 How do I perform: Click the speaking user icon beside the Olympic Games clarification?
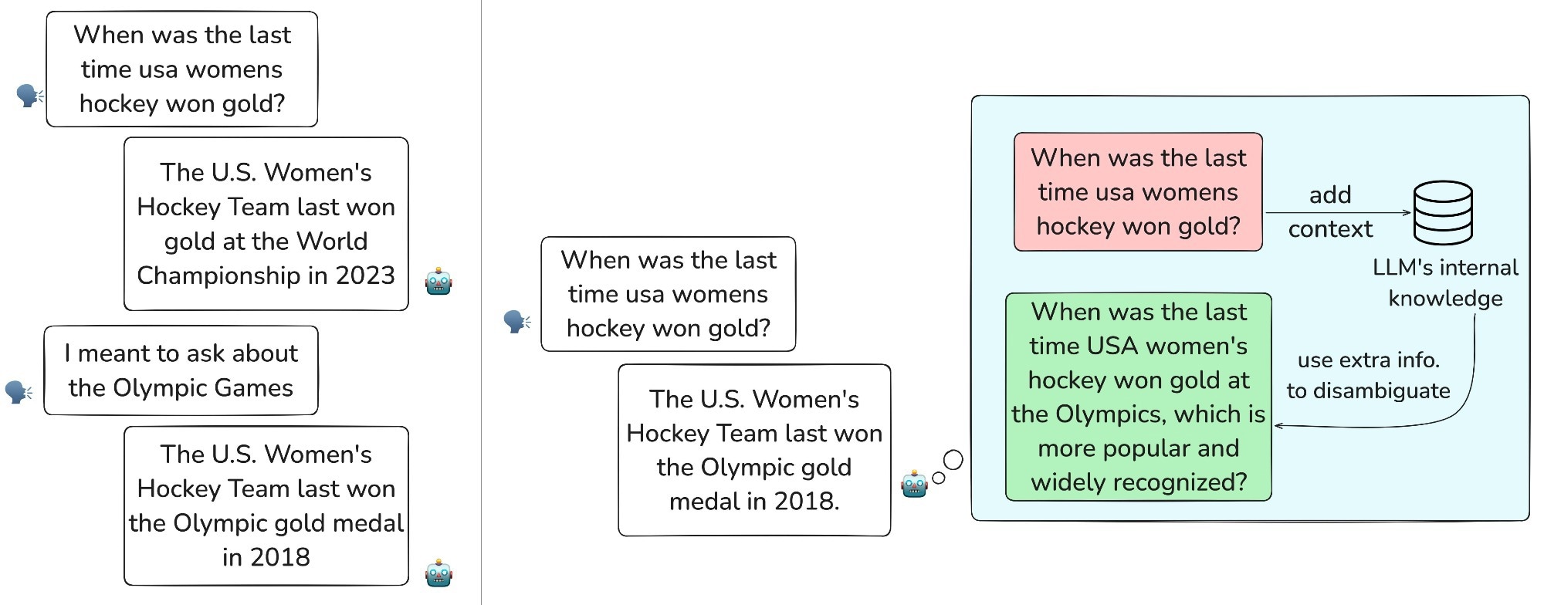point(19,392)
